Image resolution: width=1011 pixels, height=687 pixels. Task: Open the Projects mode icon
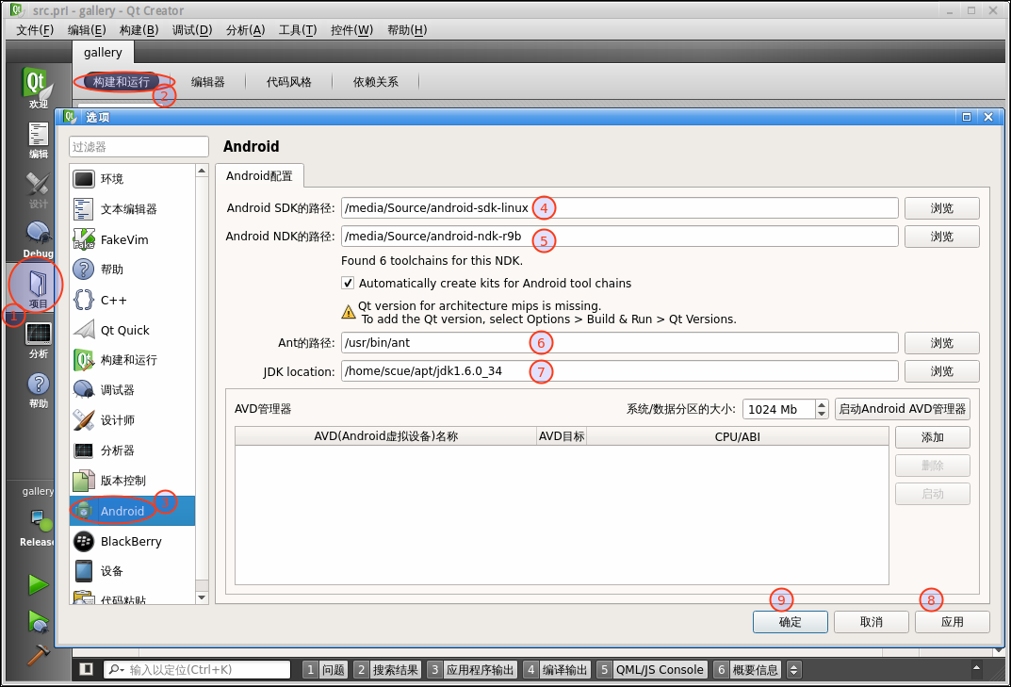tap(38, 289)
